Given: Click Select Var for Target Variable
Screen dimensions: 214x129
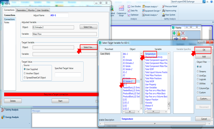Looking at the screenshot, I should (x=88, y=47).
